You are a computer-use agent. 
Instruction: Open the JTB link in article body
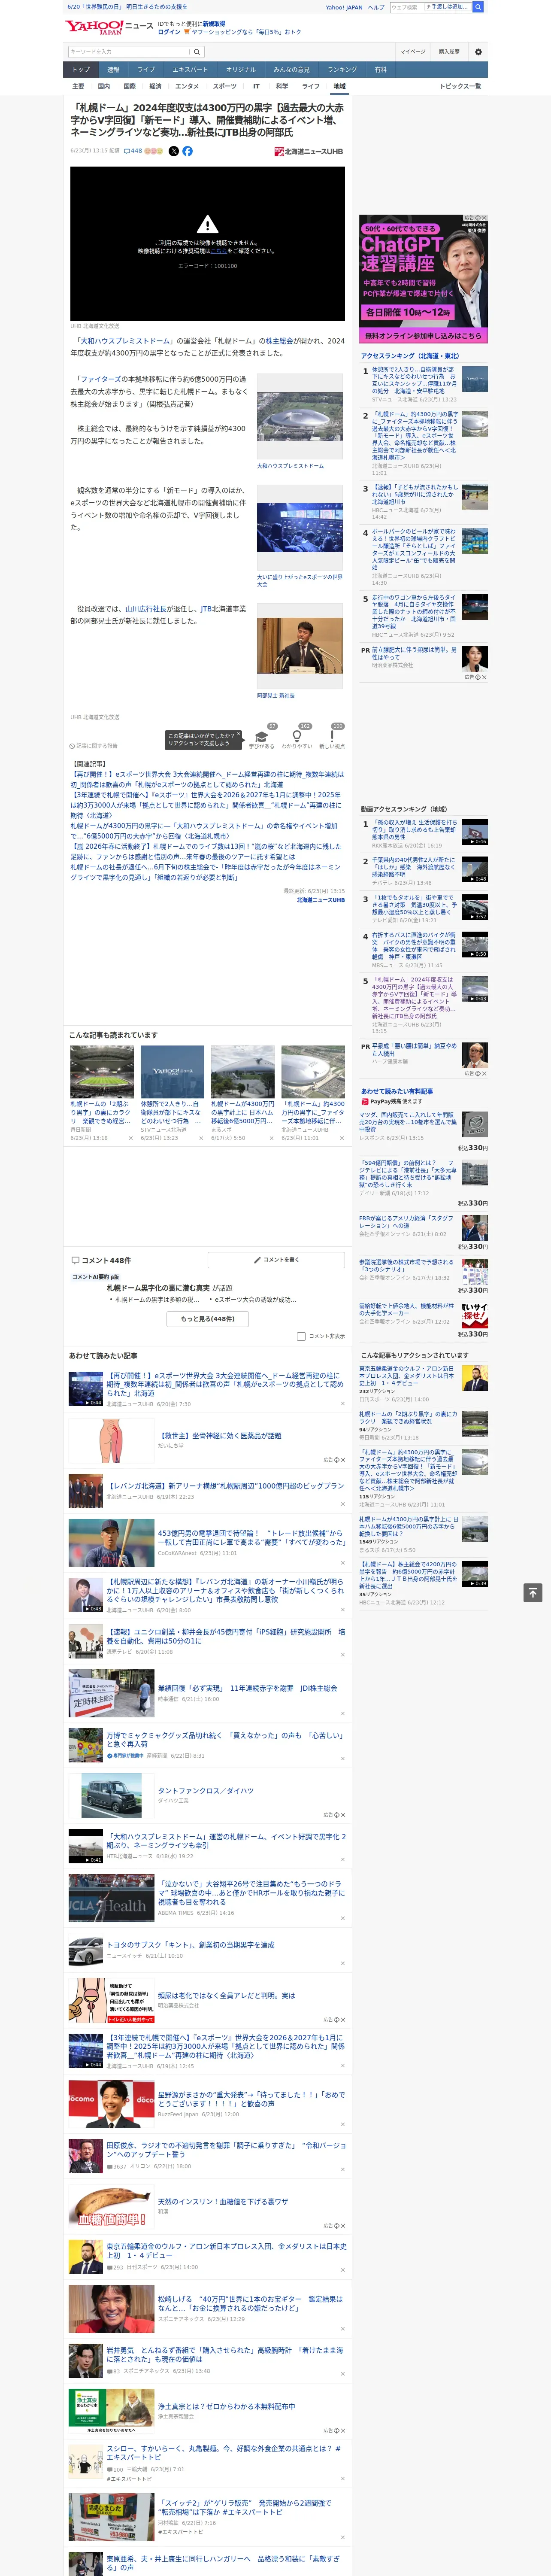206,608
